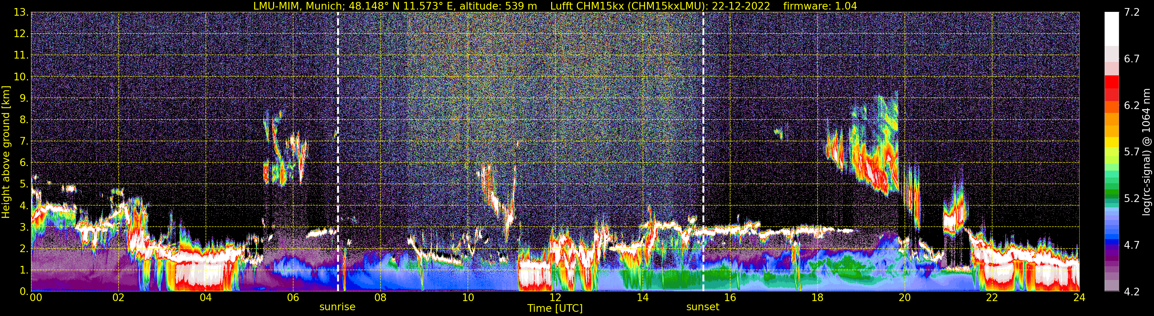Click the white dashed sunset marker line

coord(703,152)
